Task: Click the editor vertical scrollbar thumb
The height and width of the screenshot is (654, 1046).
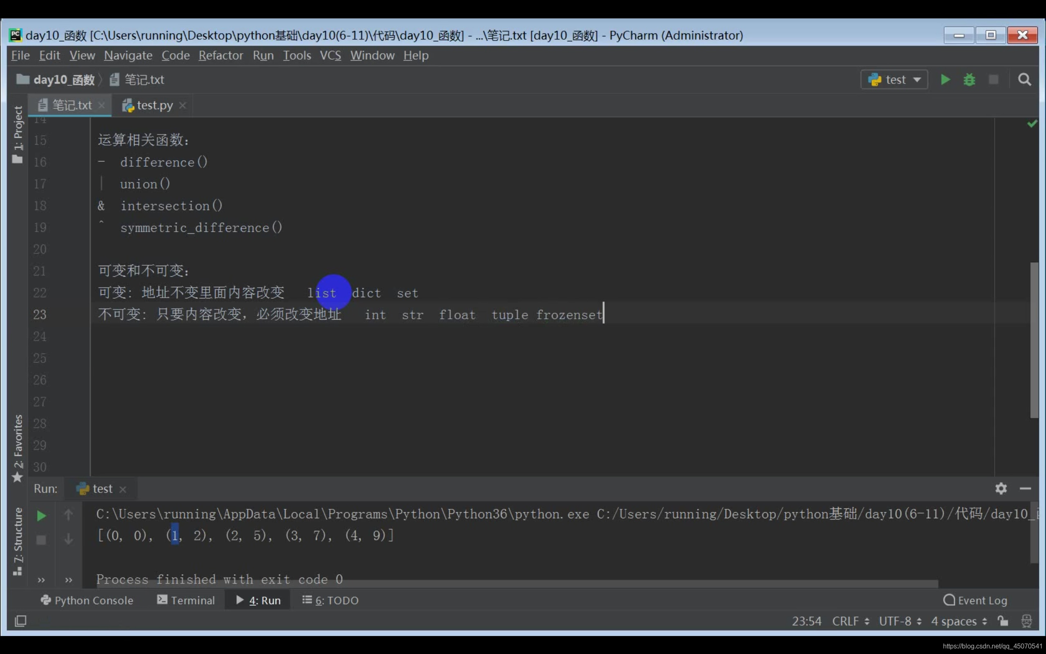Action: coord(1034,340)
